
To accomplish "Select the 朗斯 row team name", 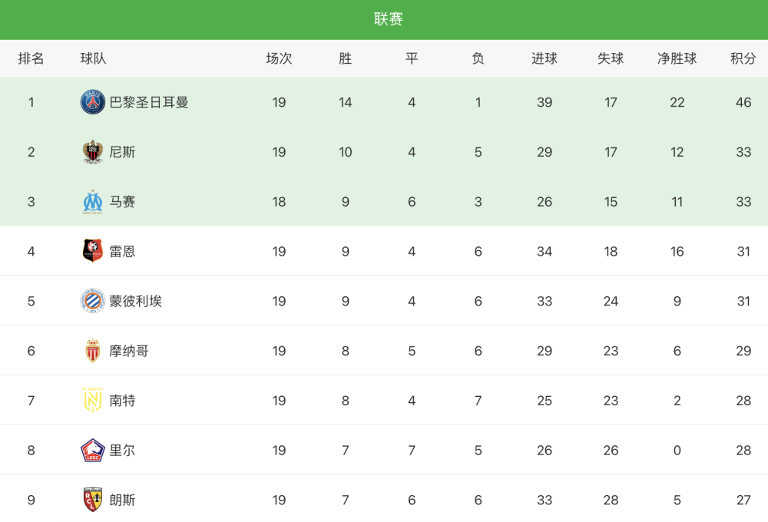I will (x=122, y=500).
